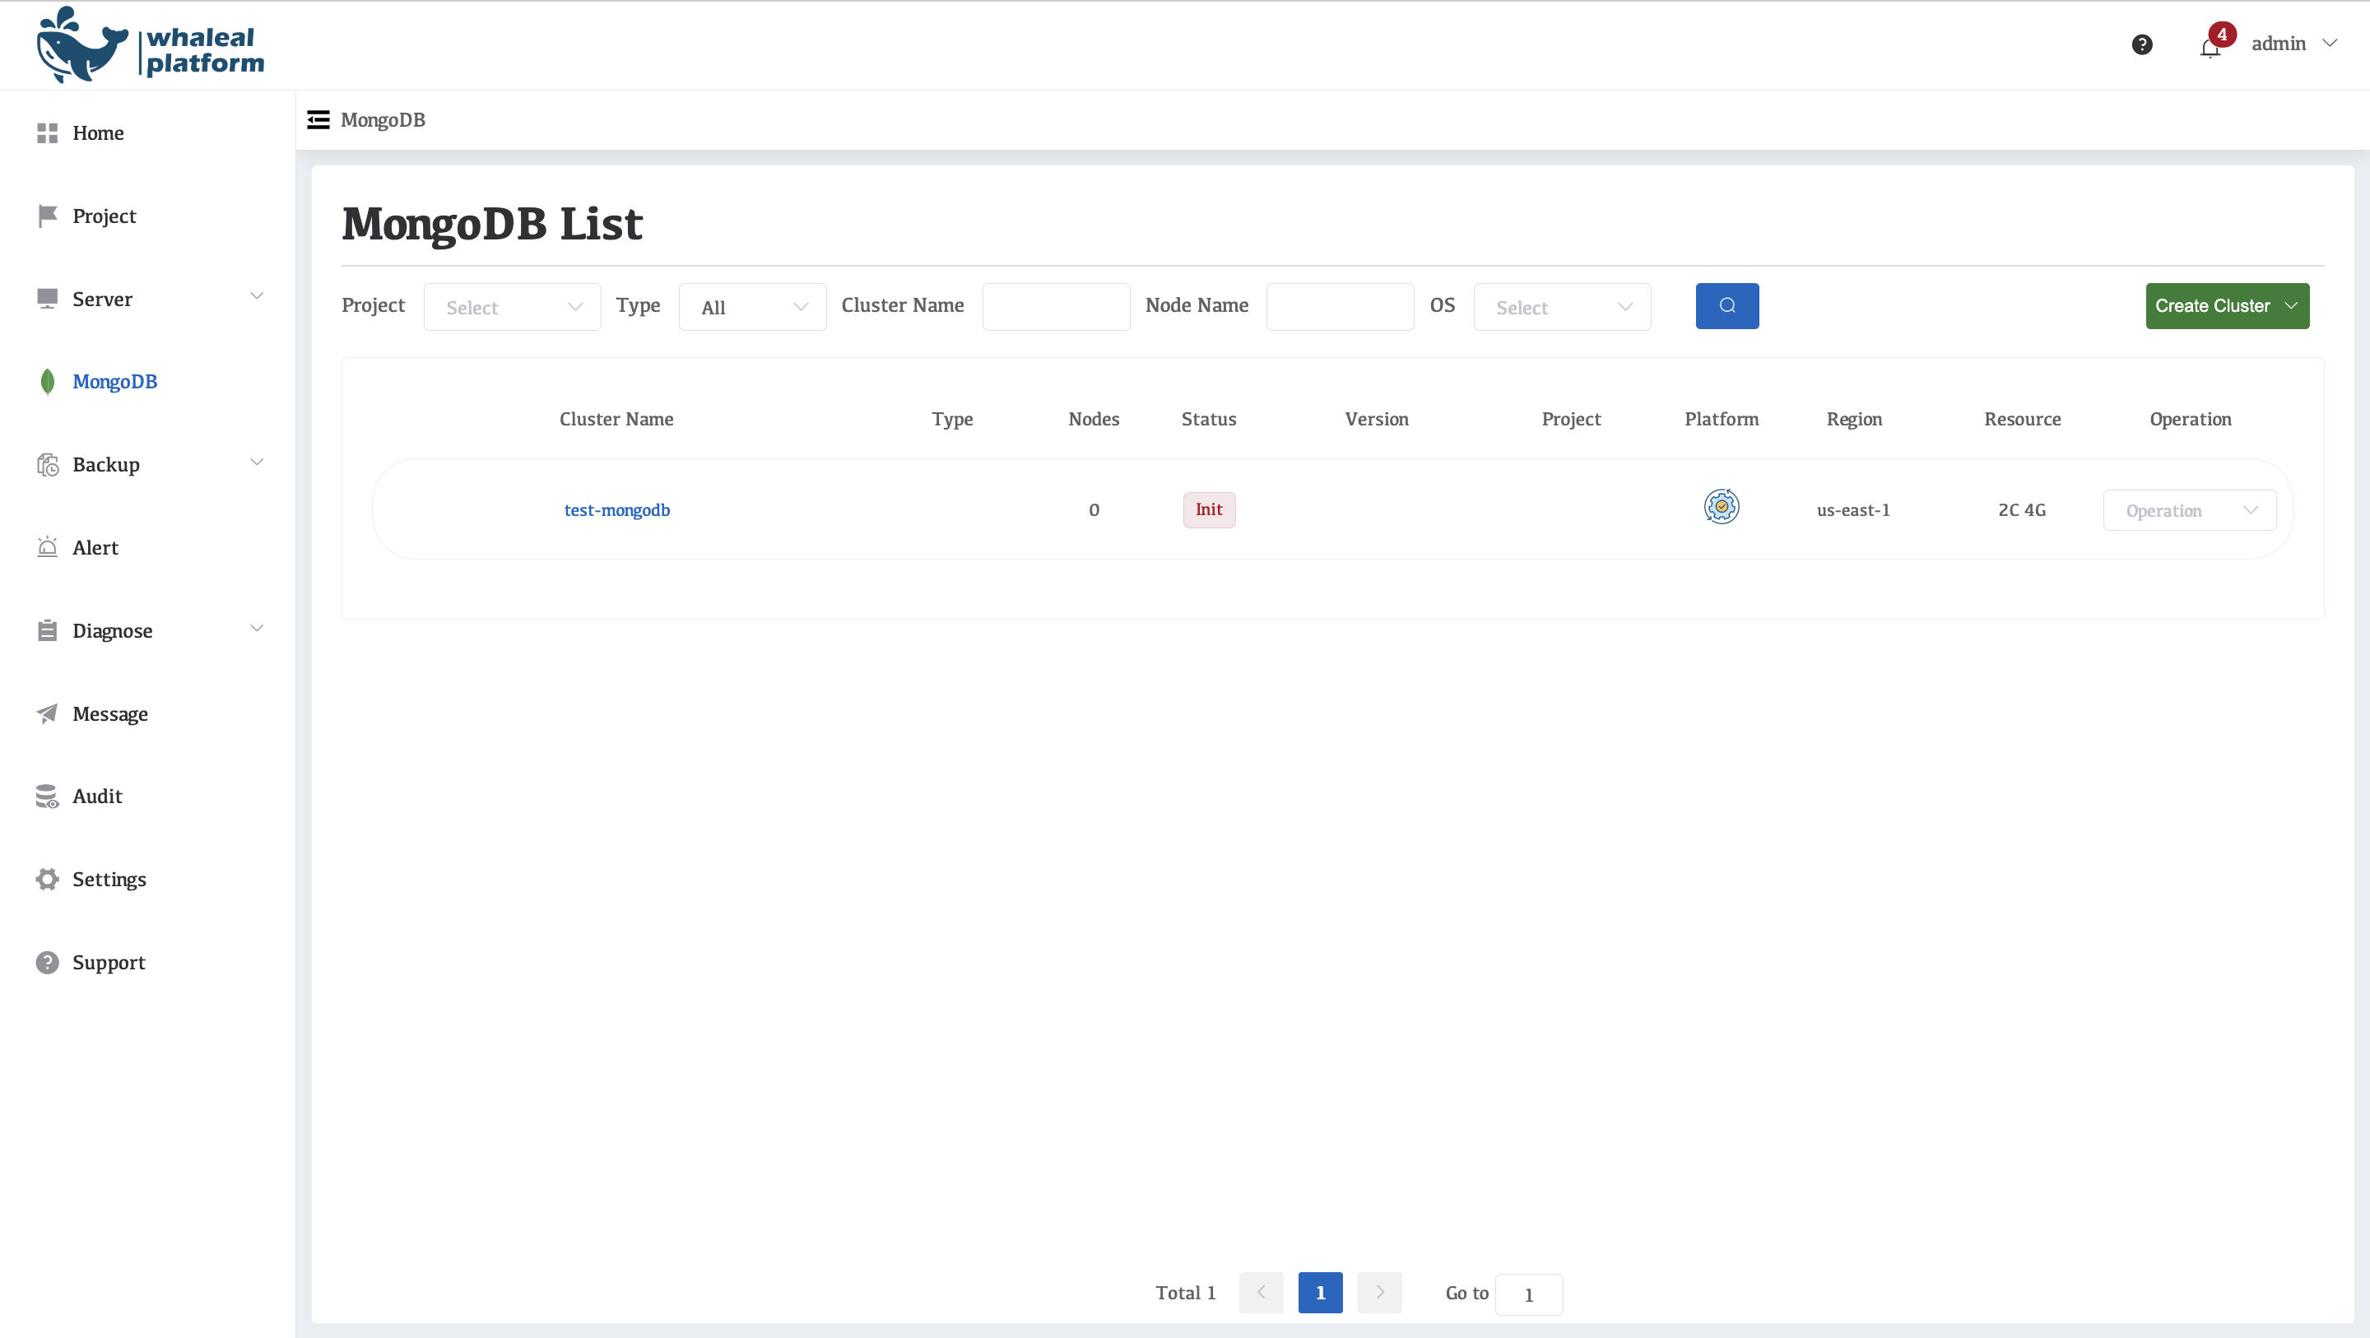The height and width of the screenshot is (1338, 2370).
Task: Open the Alert menu item
Action: (x=95, y=547)
